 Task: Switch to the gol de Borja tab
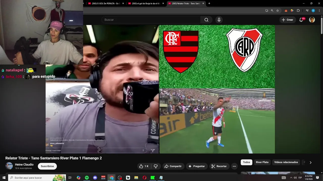[x=146, y=4]
